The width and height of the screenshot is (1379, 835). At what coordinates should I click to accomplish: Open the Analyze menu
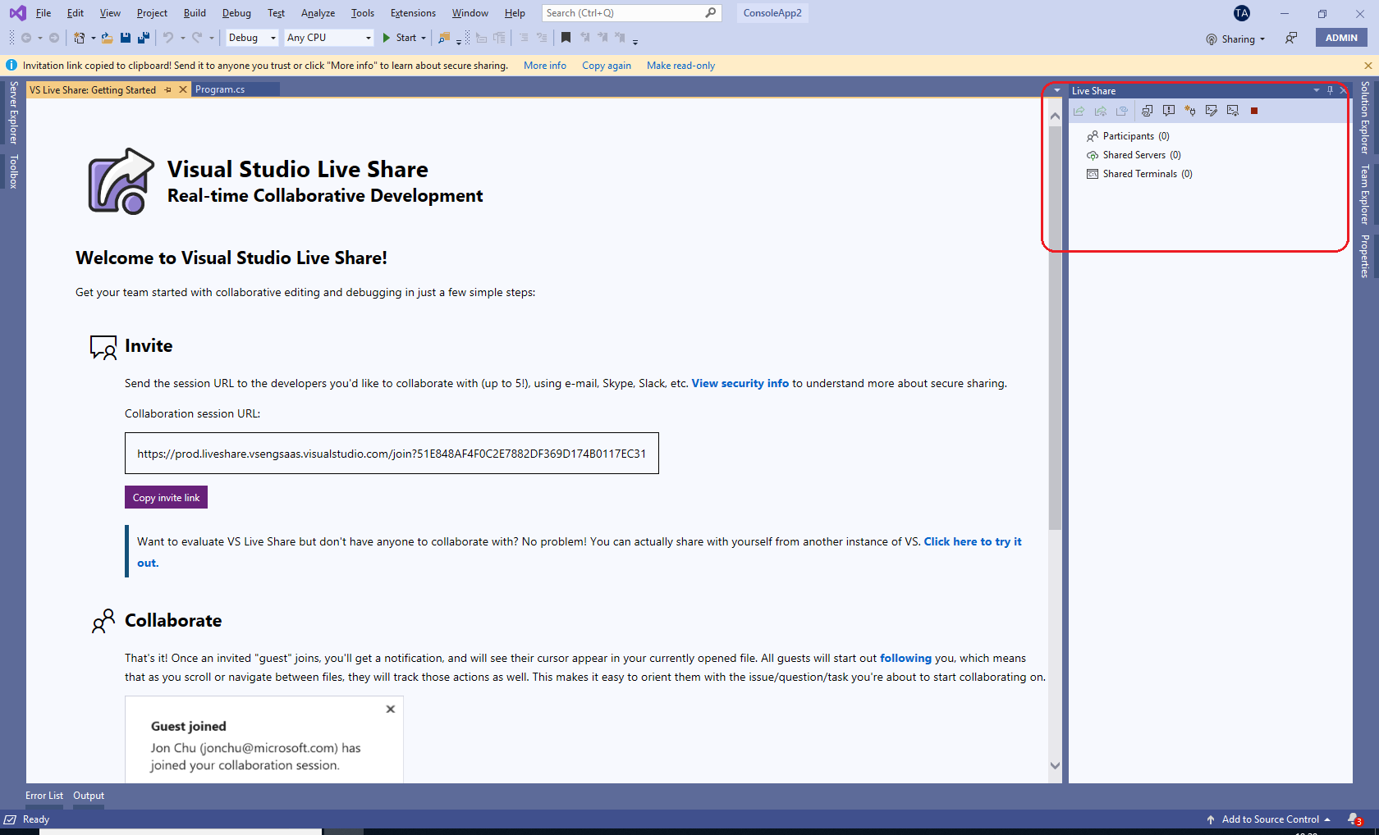318,13
